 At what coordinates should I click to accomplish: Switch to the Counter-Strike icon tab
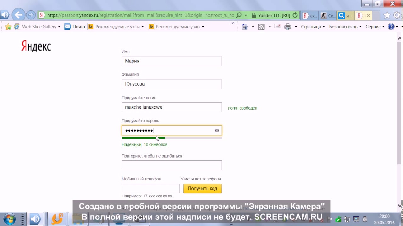tap(327, 15)
